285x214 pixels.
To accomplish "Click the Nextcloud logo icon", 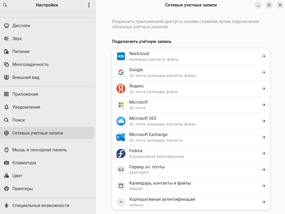I will coord(121,56).
